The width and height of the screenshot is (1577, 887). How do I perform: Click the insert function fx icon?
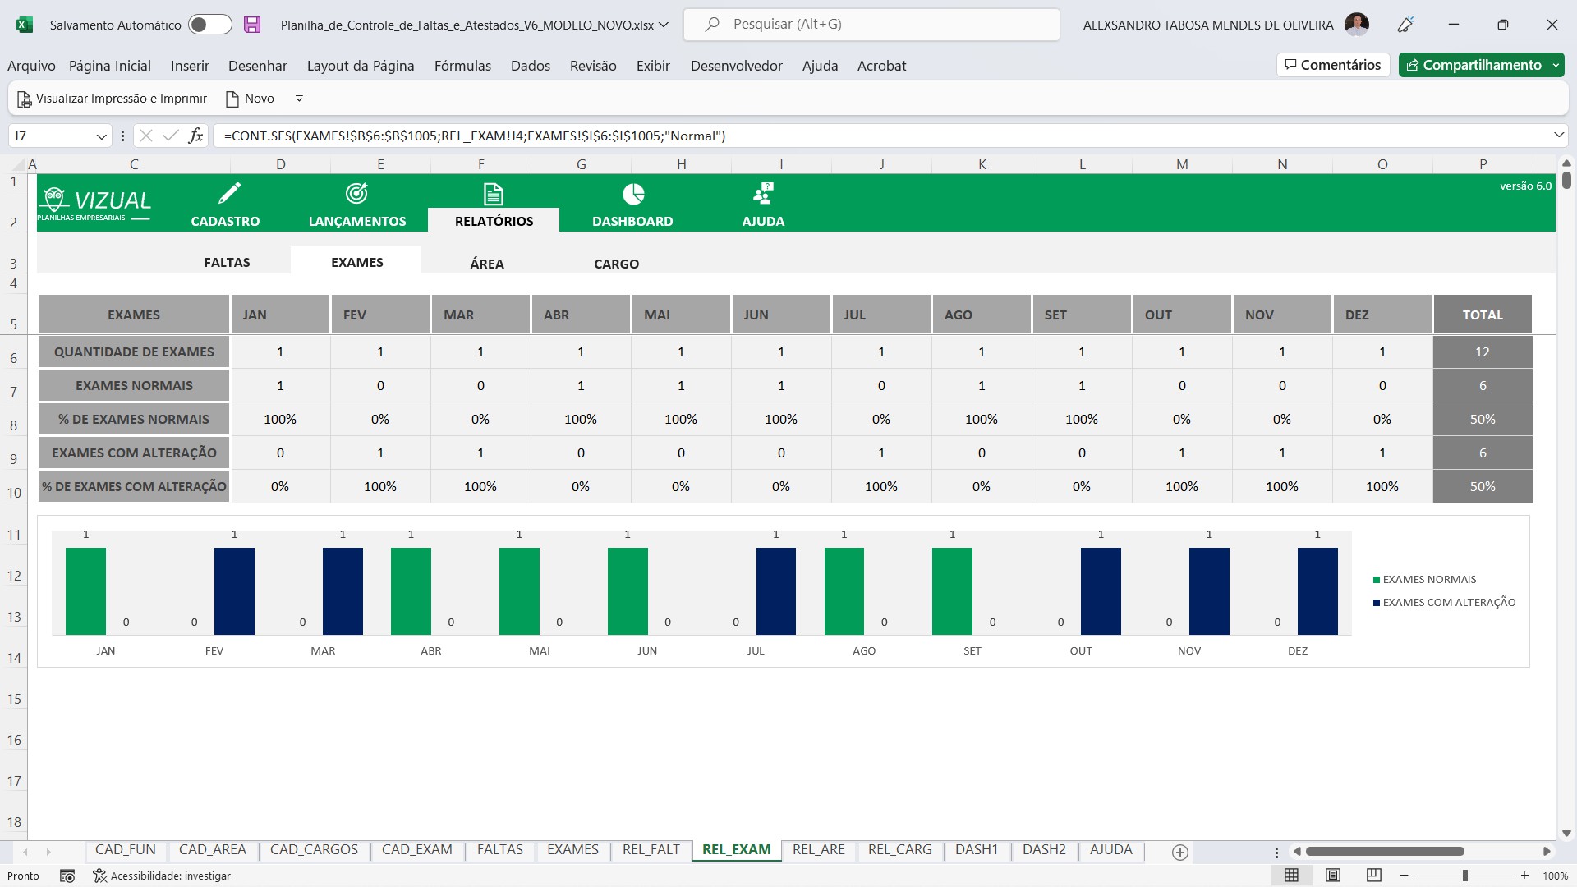click(x=195, y=136)
